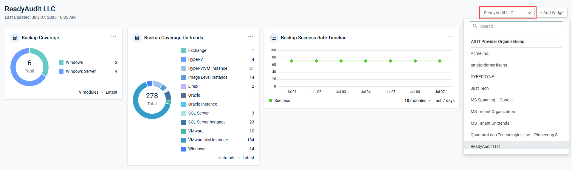Click the organization Search input field
This screenshot has height=170, width=572.
516,26
